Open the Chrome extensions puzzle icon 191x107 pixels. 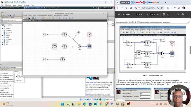point(168,8)
